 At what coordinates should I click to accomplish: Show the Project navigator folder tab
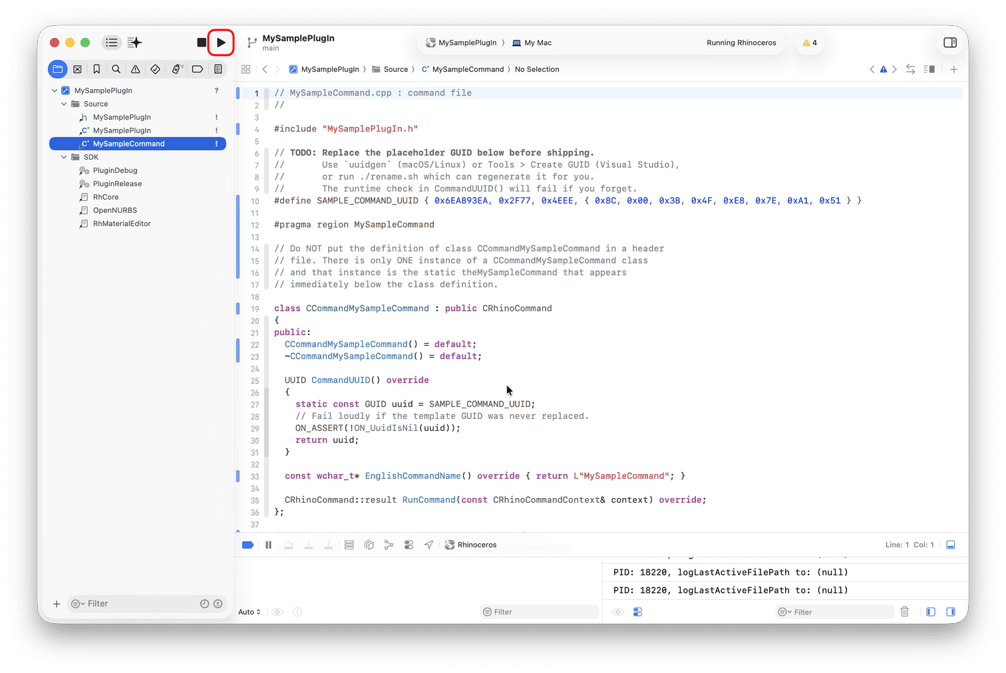tap(58, 69)
